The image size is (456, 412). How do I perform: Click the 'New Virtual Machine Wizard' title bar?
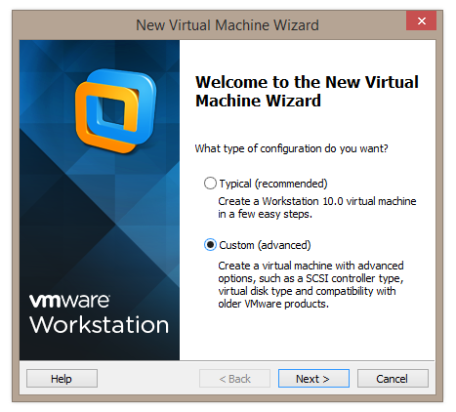click(228, 25)
